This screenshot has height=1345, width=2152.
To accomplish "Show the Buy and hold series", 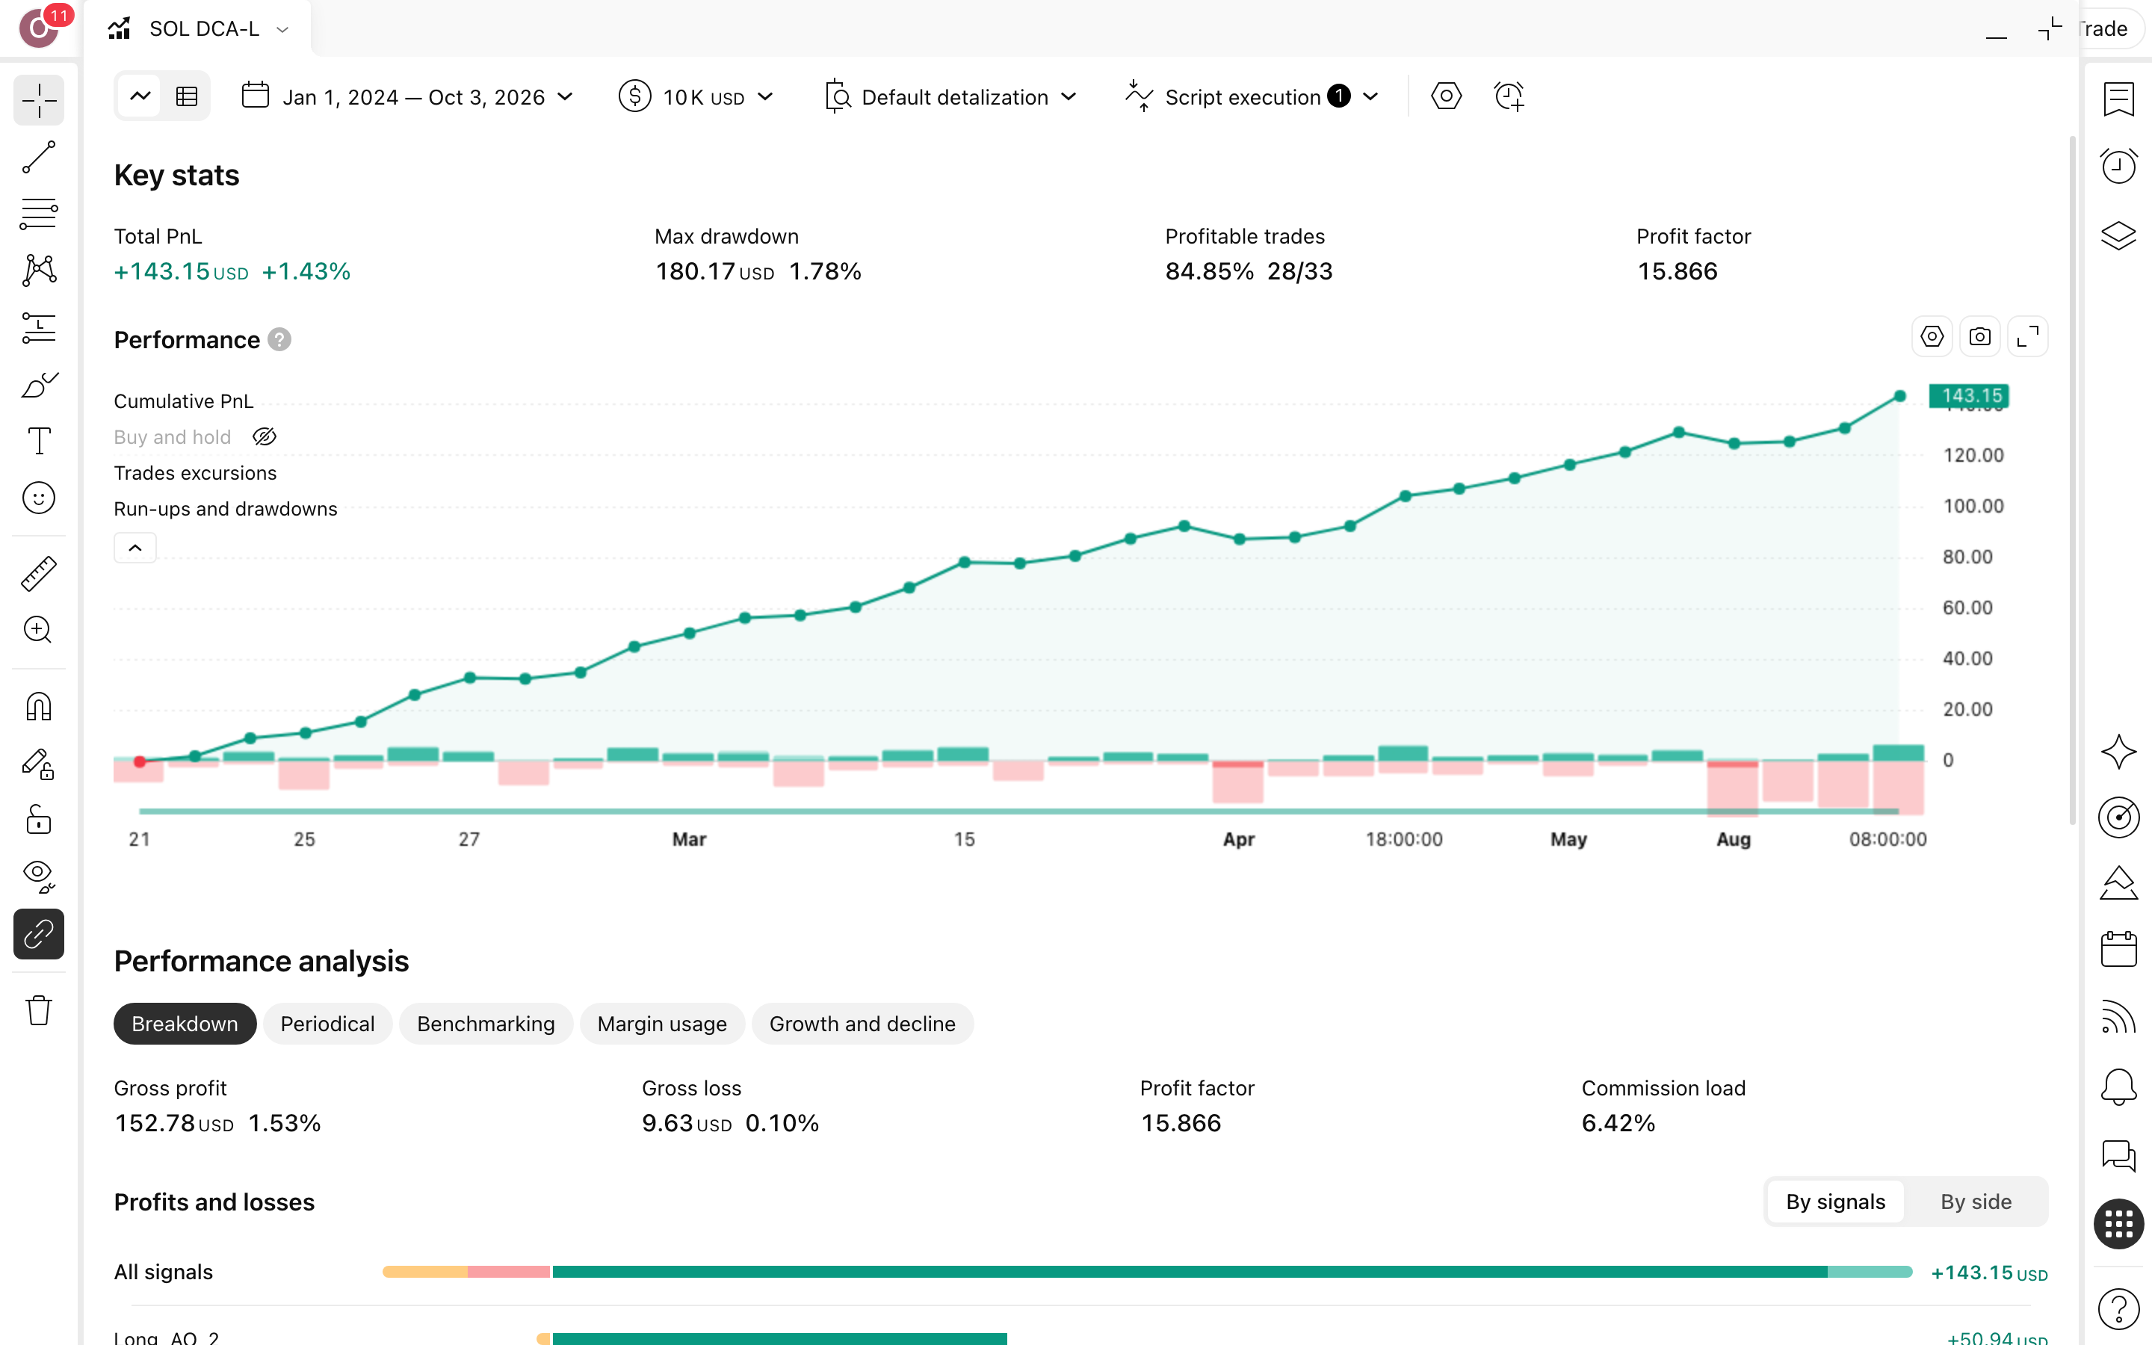I will [x=264, y=437].
